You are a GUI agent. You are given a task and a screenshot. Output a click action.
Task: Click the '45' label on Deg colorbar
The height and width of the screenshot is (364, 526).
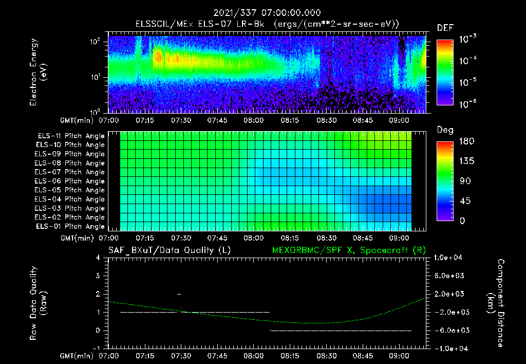click(465, 201)
